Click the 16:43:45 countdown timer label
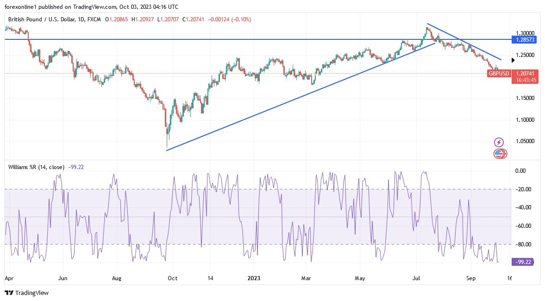This screenshot has height=301, width=545. click(526, 80)
